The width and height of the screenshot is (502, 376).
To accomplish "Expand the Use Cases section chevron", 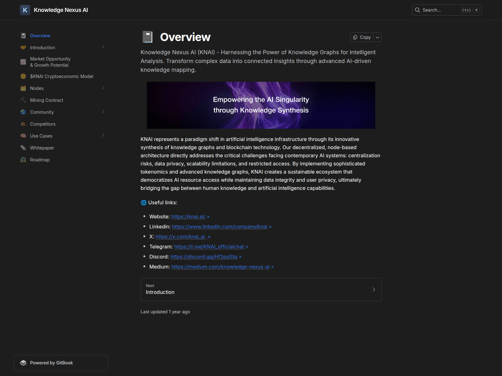I will 103,136.
